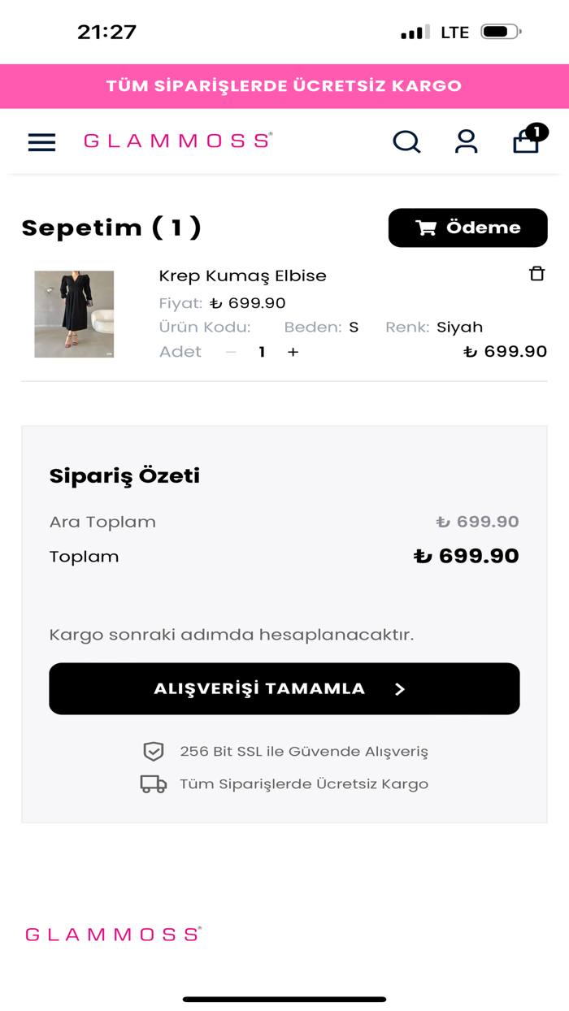Click the Glammoss footer logo
This screenshot has height=1011, width=569.
[x=113, y=934]
